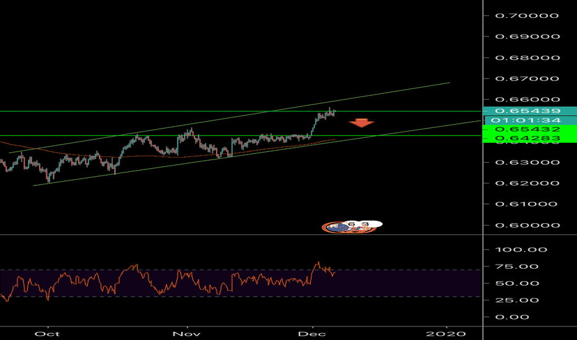Click the Oct label on time axis
This screenshot has height=340, width=577.
(47, 333)
